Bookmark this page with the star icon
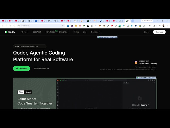 point(62,26)
